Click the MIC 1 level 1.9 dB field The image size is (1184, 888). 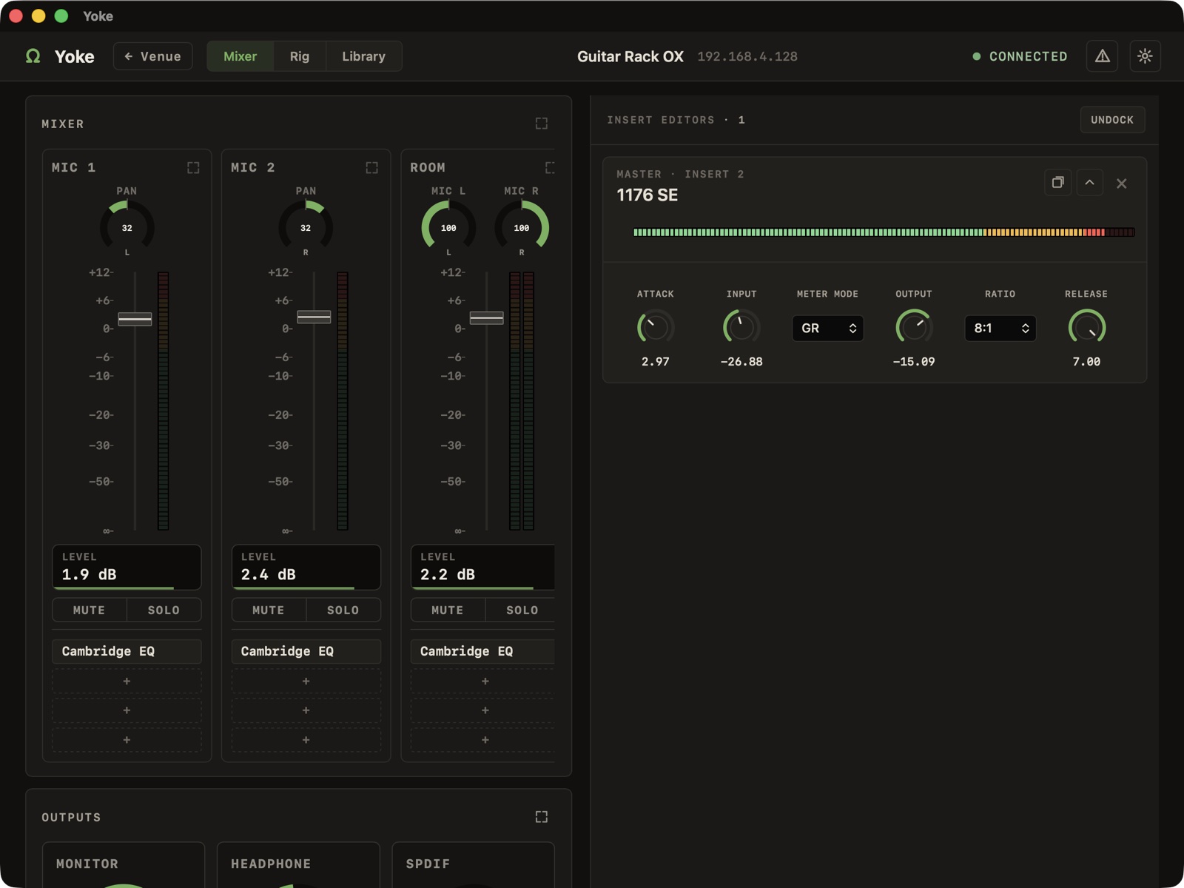point(127,567)
